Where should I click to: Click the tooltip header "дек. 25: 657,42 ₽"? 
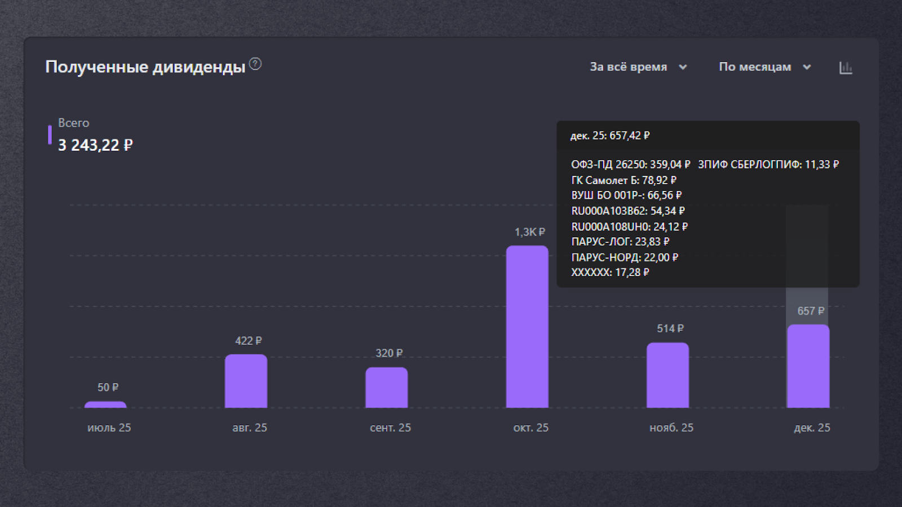[609, 136]
